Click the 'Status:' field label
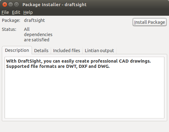 pyautogui.click(x=9, y=29)
